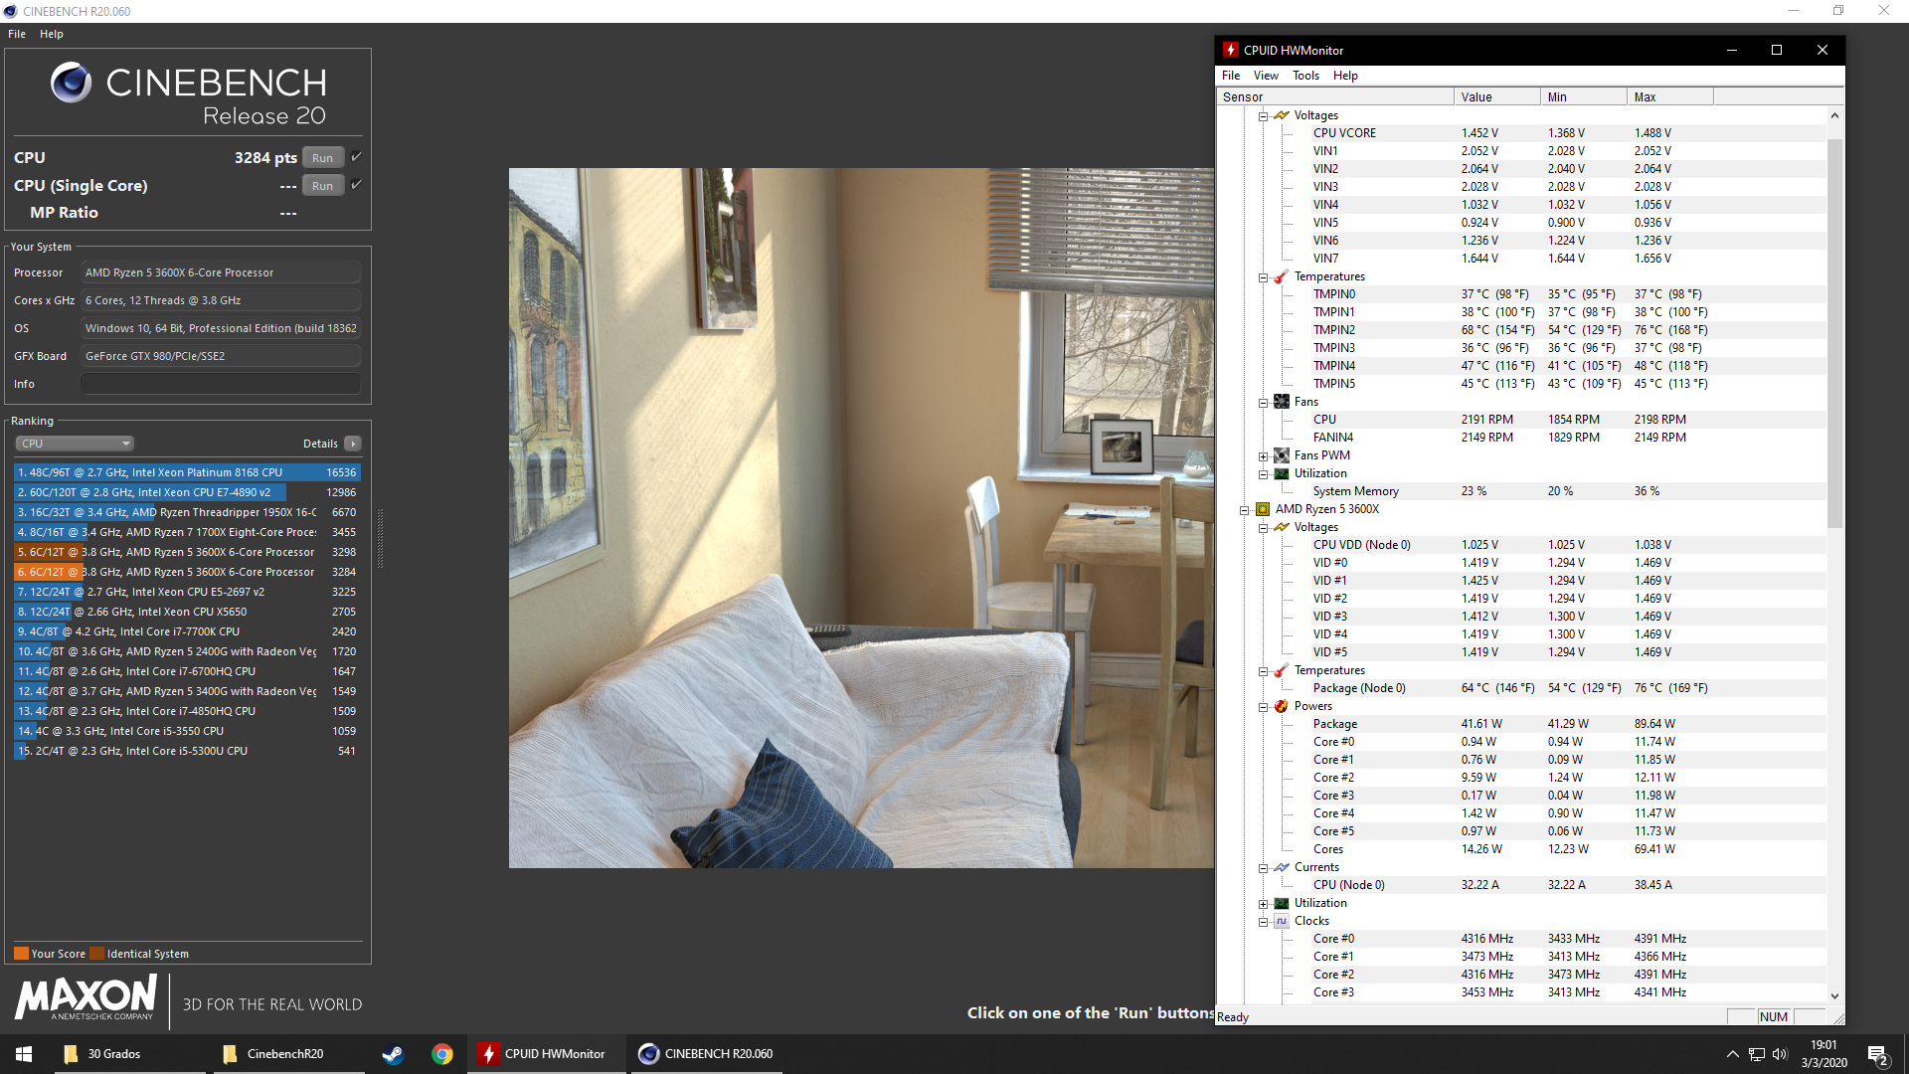This screenshot has height=1074, width=1909.
Task: Click the Info input field
Action: [x=221, y=384]
